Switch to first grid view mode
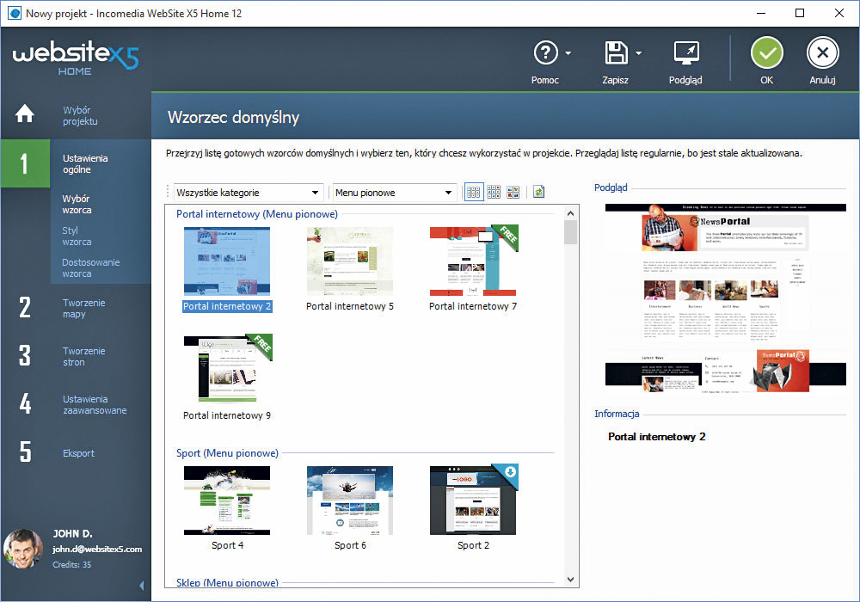860x602 pixels. (474, 193)
